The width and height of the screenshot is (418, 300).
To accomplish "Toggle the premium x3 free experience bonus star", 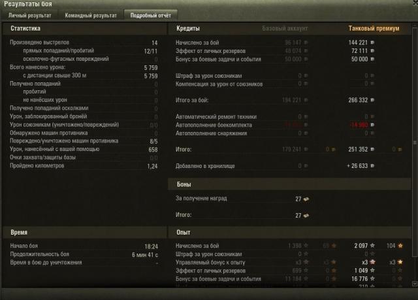I will coord(400,262).
